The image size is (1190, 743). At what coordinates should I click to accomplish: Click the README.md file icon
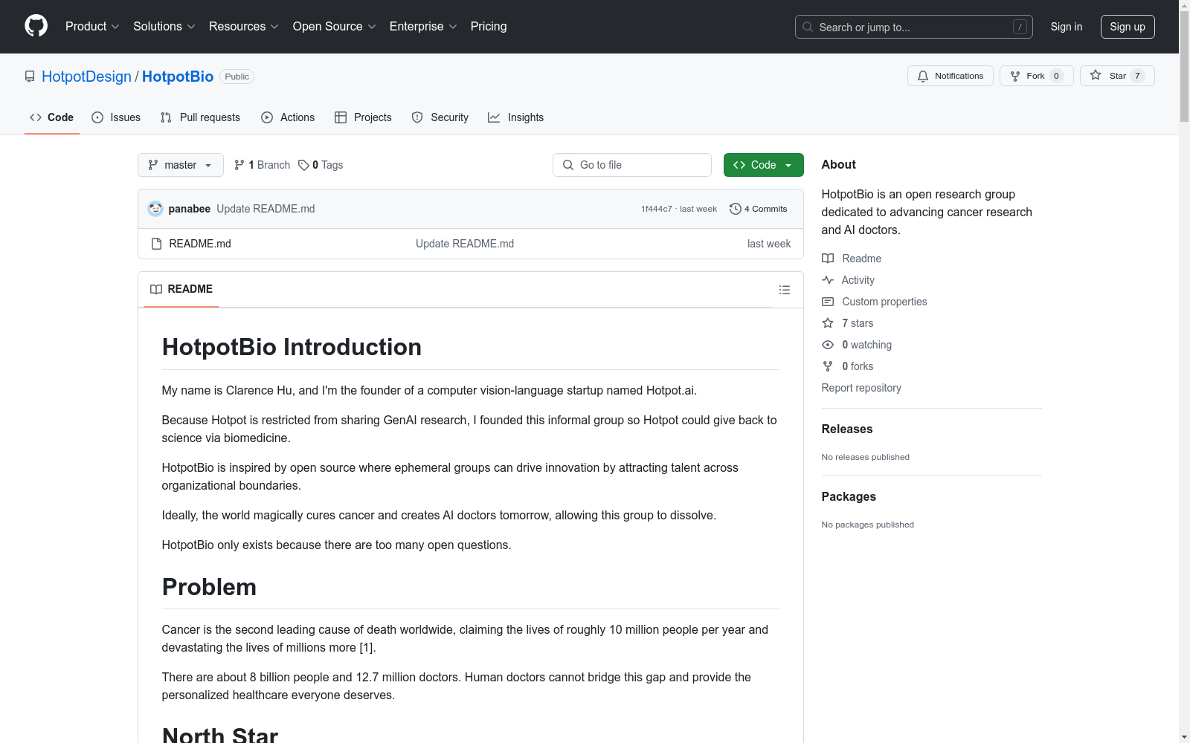pyautogui.click(x=156, y=244)
